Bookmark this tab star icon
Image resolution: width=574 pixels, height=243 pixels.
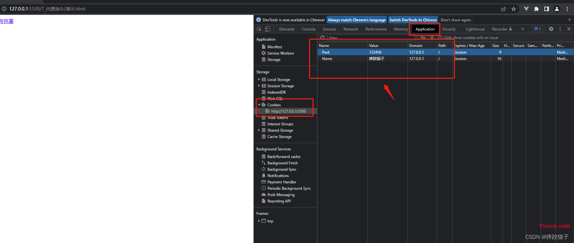pyautogui.click(x=514, y=9)
